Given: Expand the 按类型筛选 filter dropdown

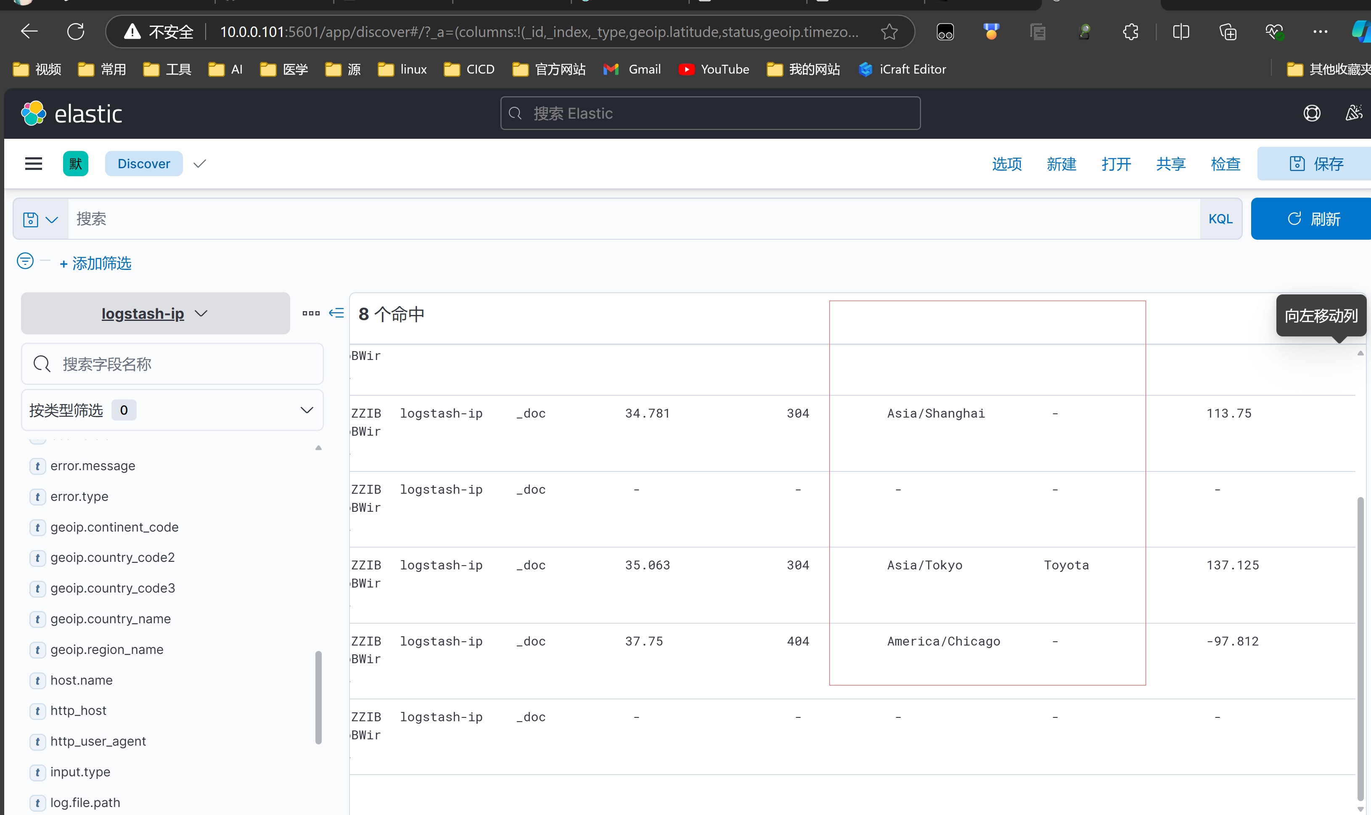Looking at the screenshot, I should [x=172, y=410].
